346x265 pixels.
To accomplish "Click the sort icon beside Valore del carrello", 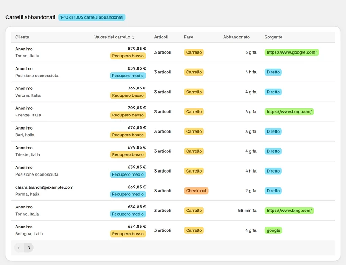I will click(x=133, y=38).
